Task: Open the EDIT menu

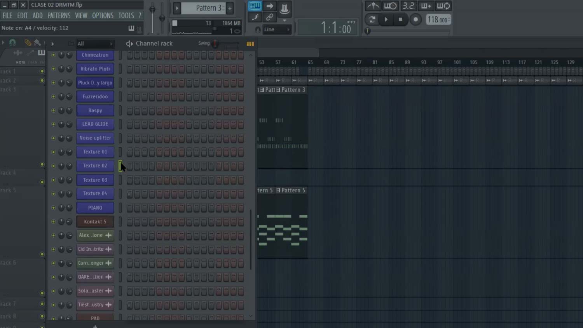Action: tap(23, 16)
